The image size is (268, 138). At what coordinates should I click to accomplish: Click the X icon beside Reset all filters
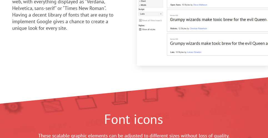tap(140, 20)
